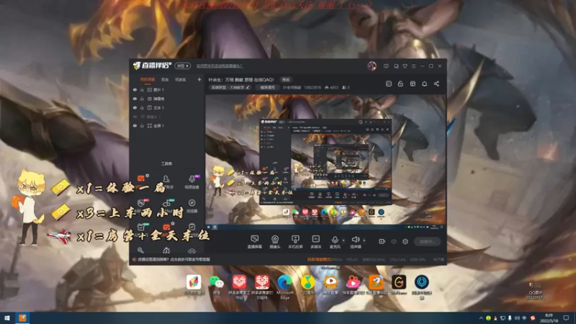Click the start streaming button at bottom right
576x324 pixels.
(x=427, y=241)
